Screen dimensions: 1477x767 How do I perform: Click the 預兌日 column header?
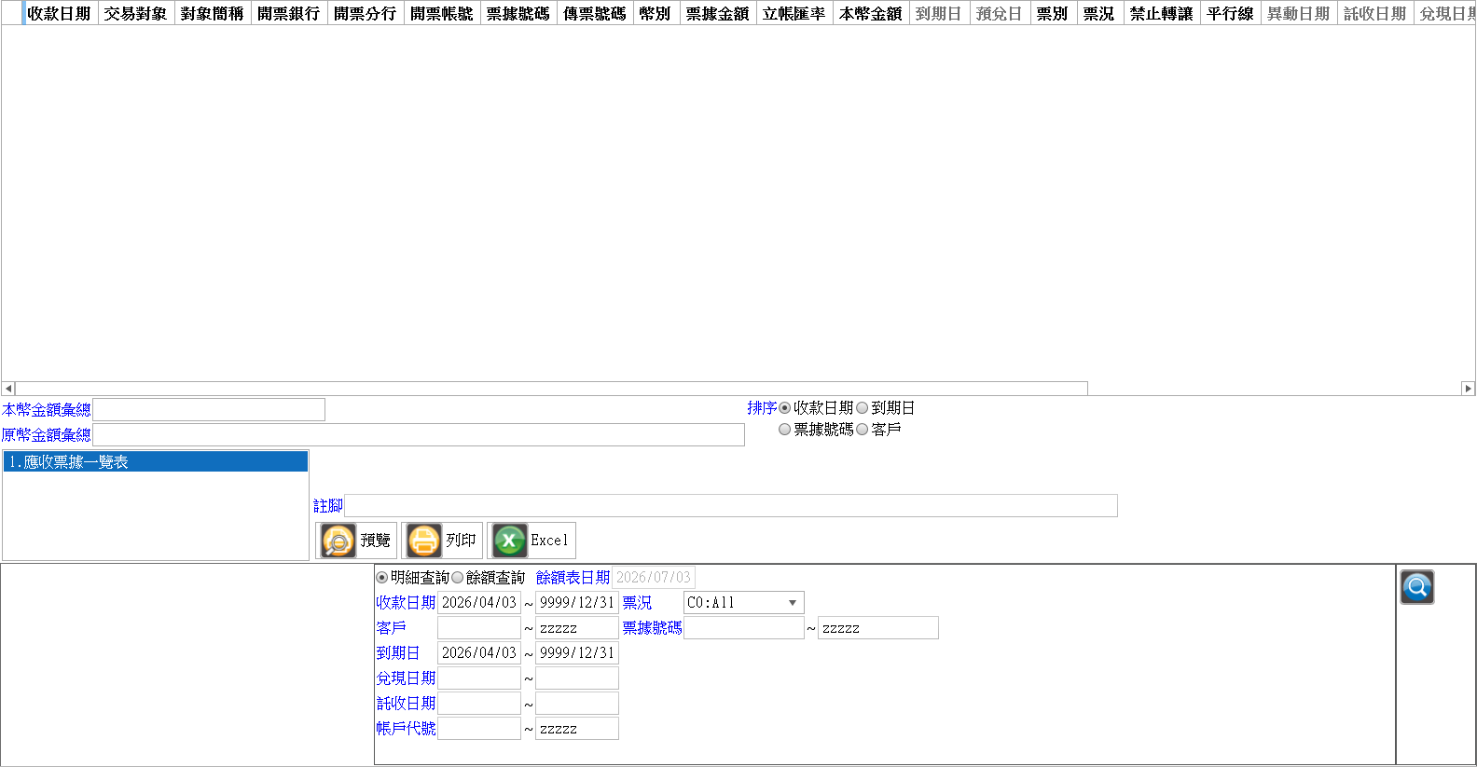(x=1000, y=13)
